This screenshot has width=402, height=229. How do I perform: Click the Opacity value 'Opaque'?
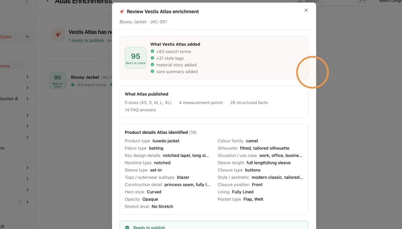(x=150, y=199)
